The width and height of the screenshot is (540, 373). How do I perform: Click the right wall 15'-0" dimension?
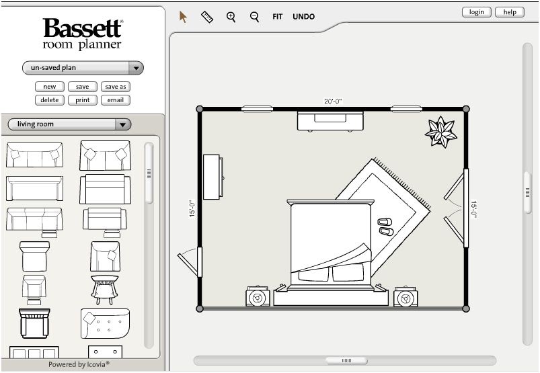click(473, 210)
